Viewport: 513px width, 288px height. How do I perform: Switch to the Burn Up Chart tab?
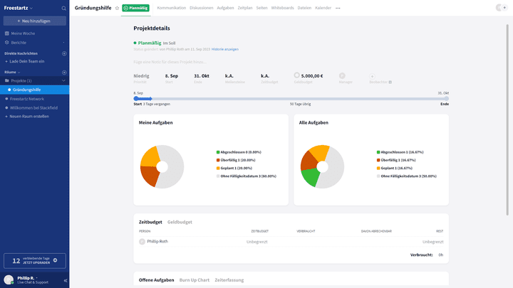pyautogui.click(x=195, y=280)
